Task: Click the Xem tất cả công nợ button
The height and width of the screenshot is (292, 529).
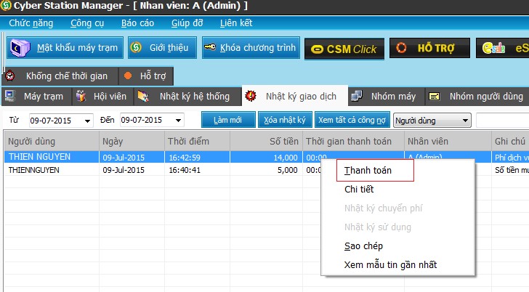Action: (352, 121)
